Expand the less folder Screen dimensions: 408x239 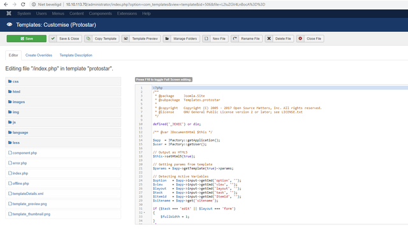63,143
